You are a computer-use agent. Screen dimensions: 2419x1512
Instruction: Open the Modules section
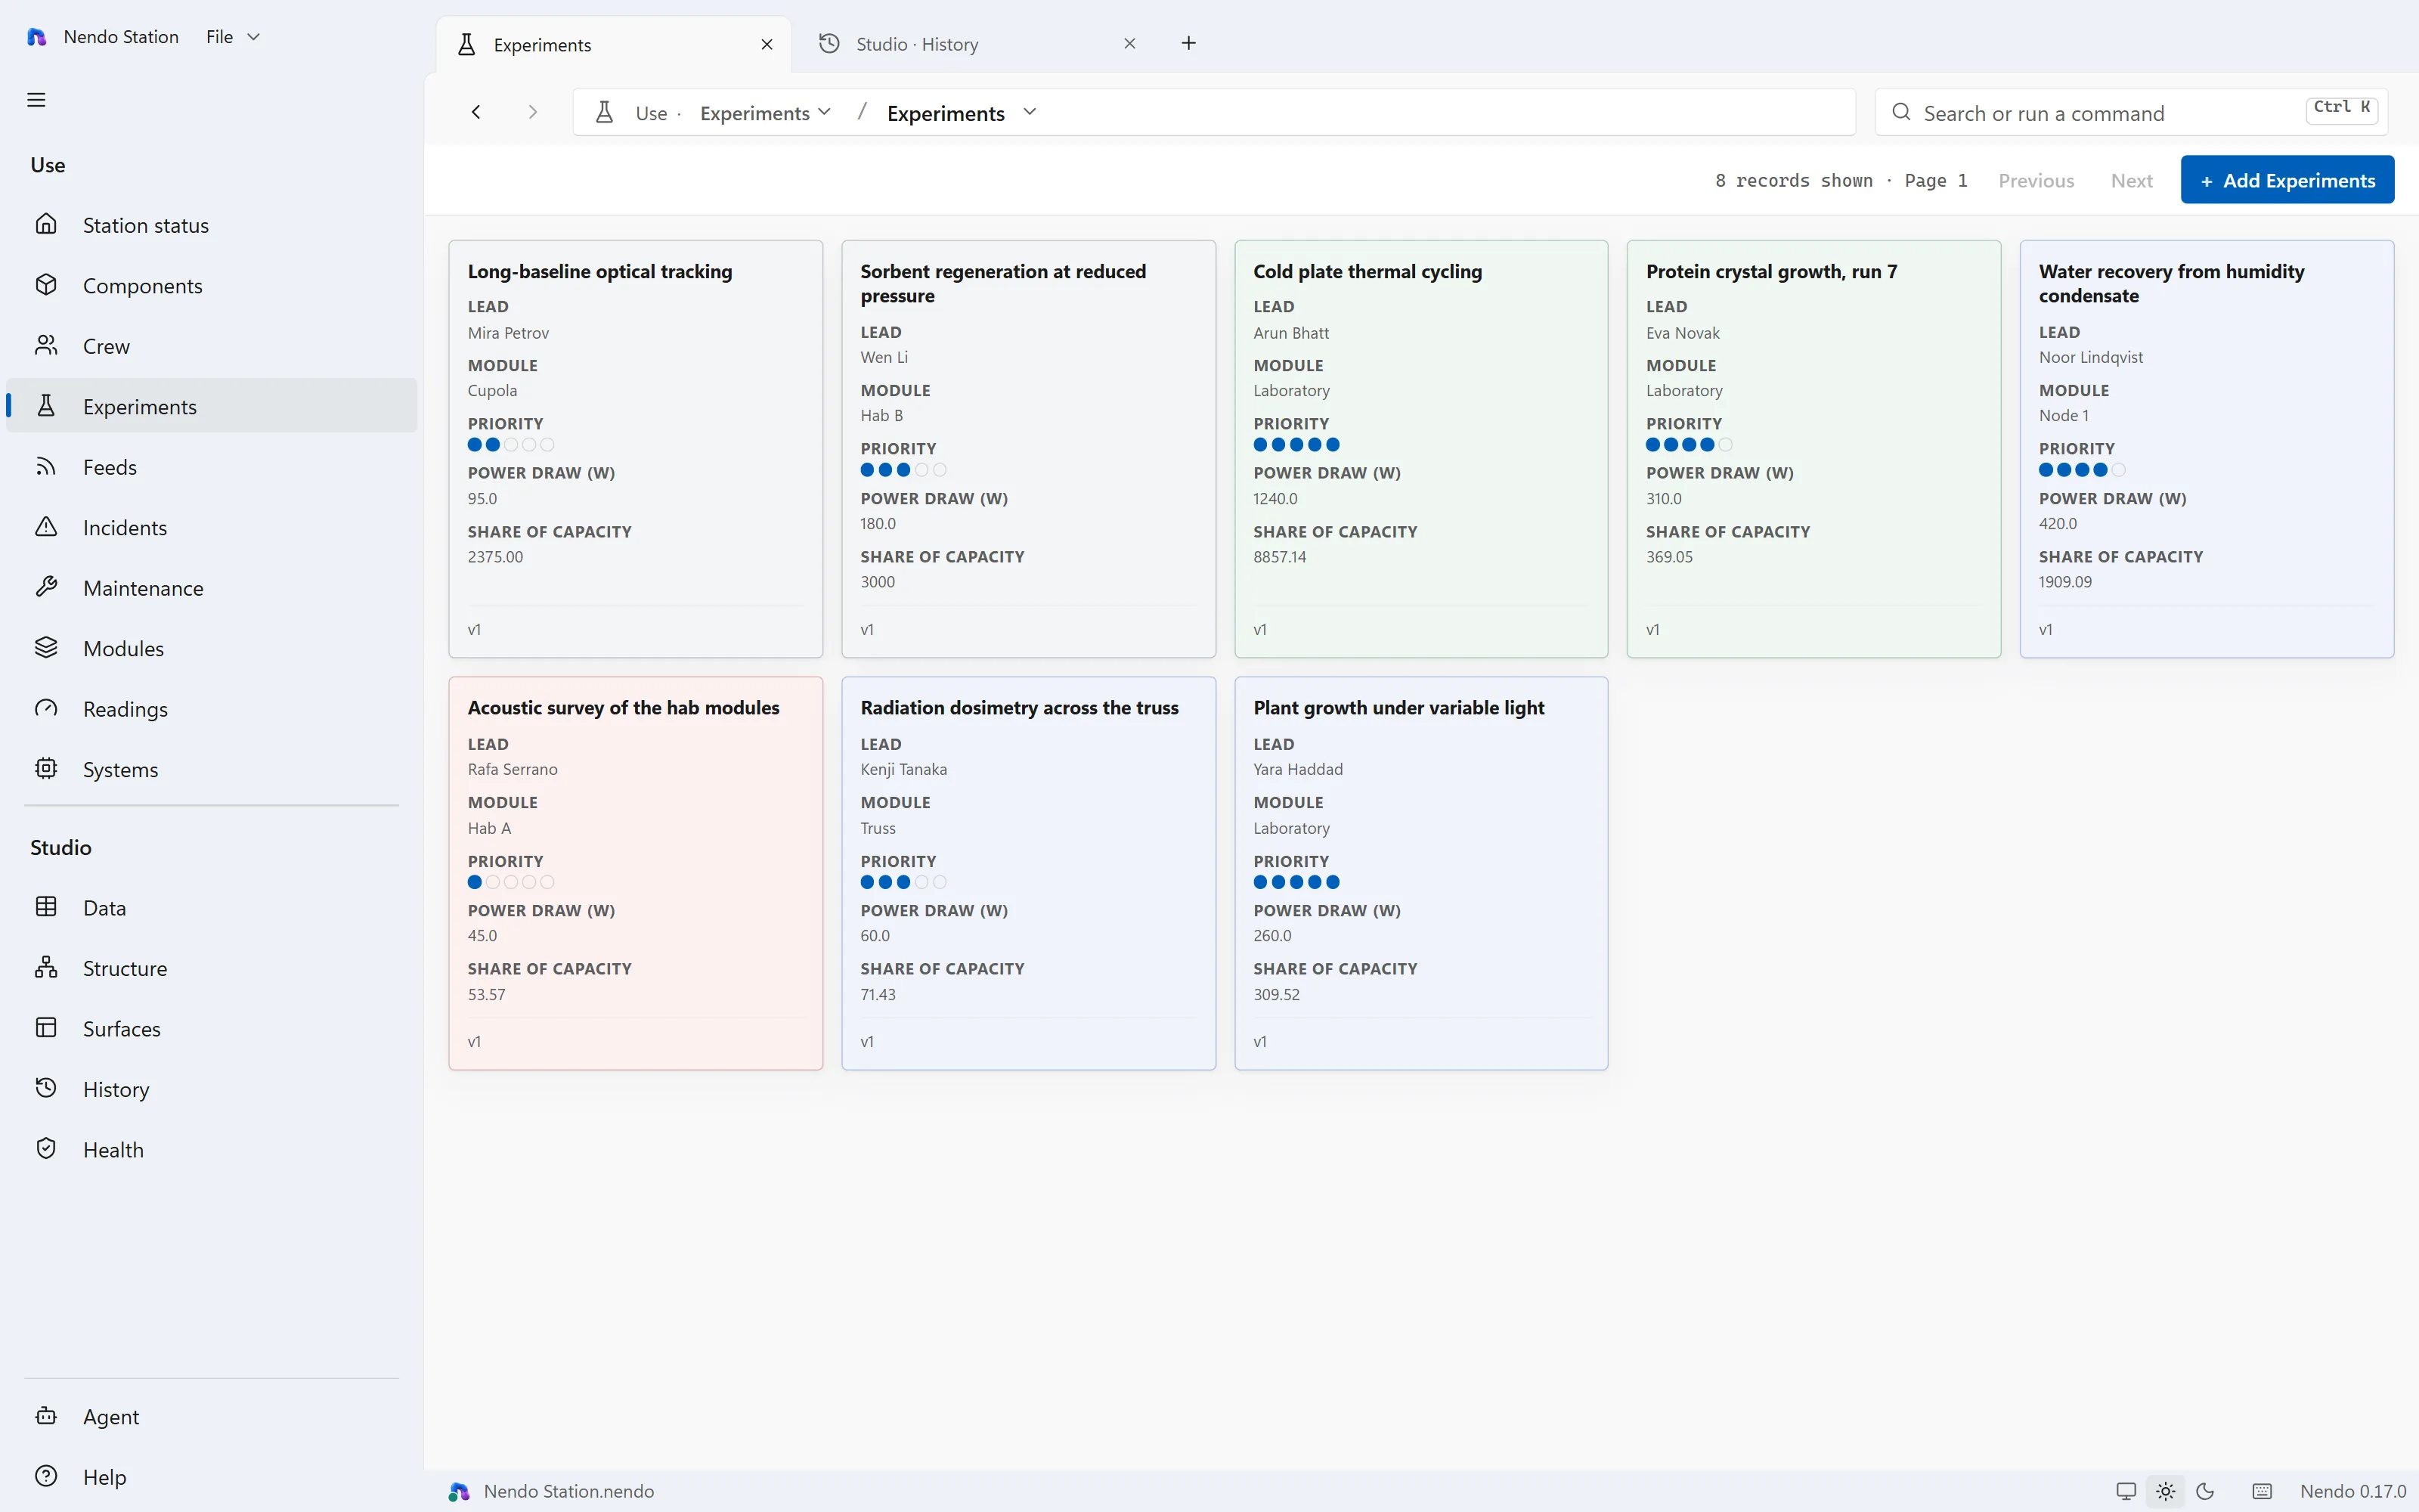211,648
